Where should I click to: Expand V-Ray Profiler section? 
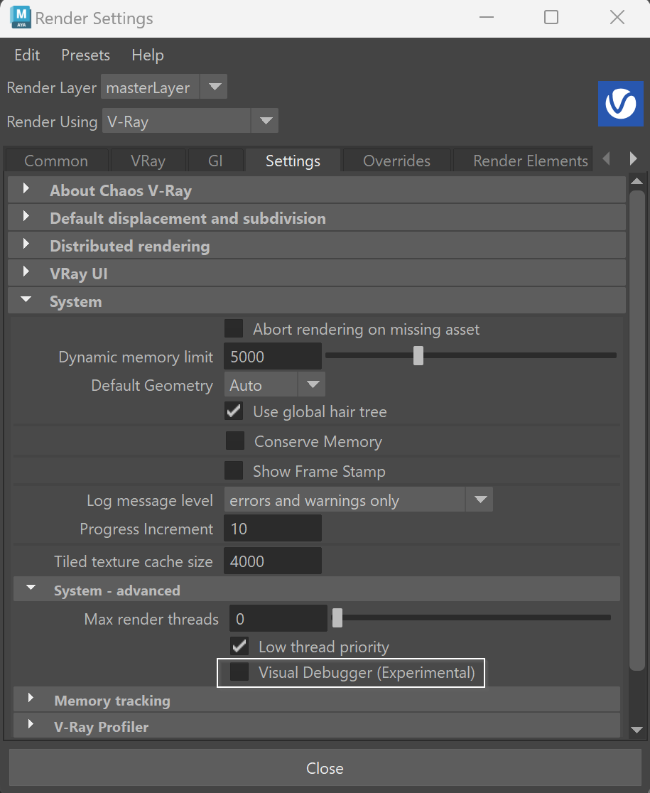(x=316, y=726)
